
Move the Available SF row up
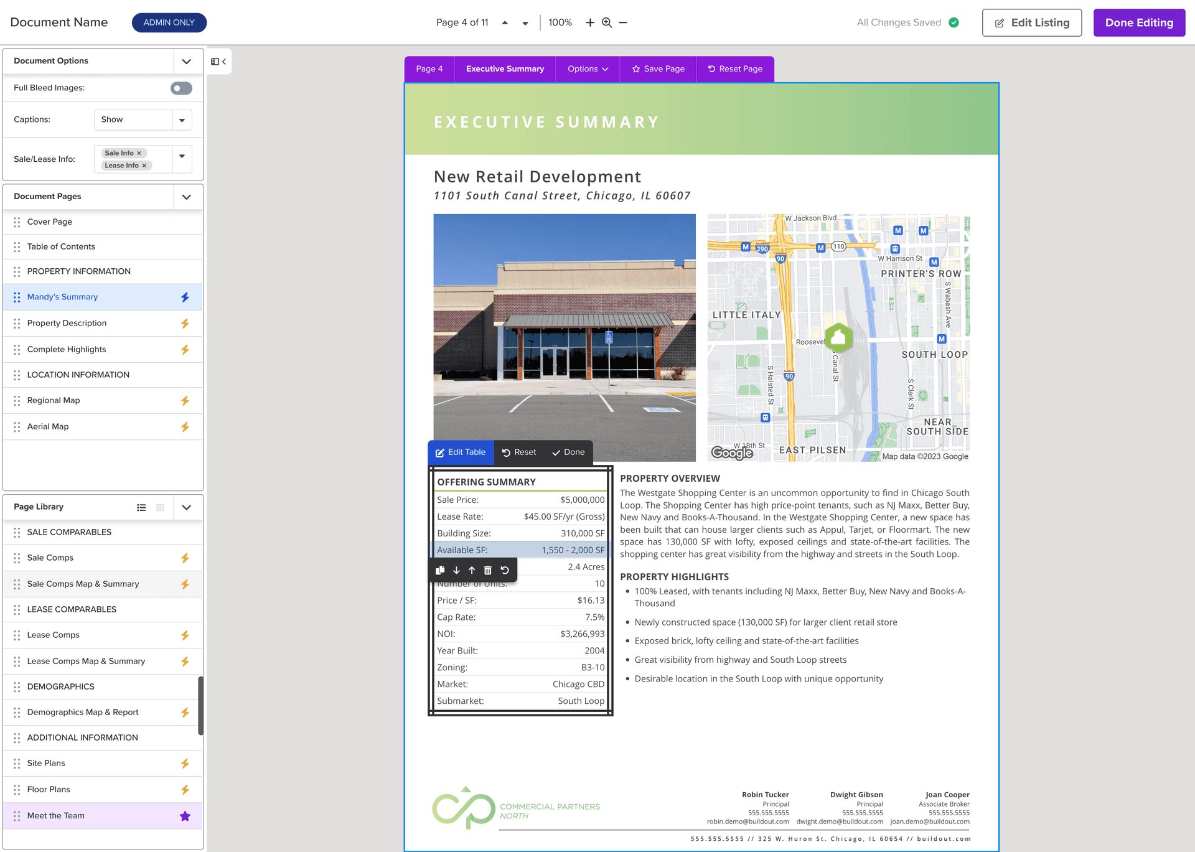tap(472, 570)
